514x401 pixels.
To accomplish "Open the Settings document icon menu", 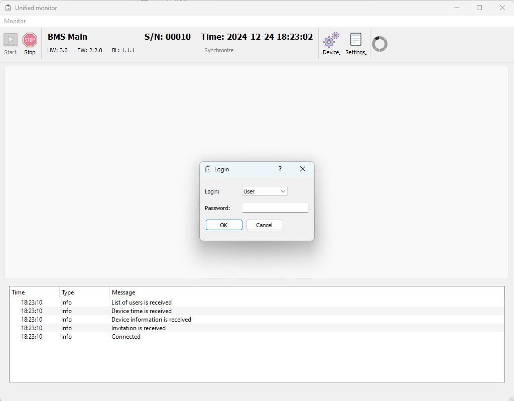I will 356,40.
